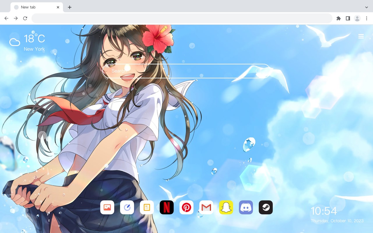
Task: Launch the Pinterest shortcut
Action: click(x=186, y=207)
